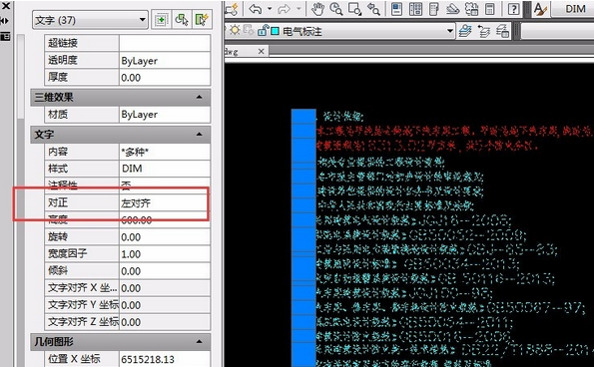
Task: Toggle auto-hide on the Properties palette
Action: coord(5,21)
